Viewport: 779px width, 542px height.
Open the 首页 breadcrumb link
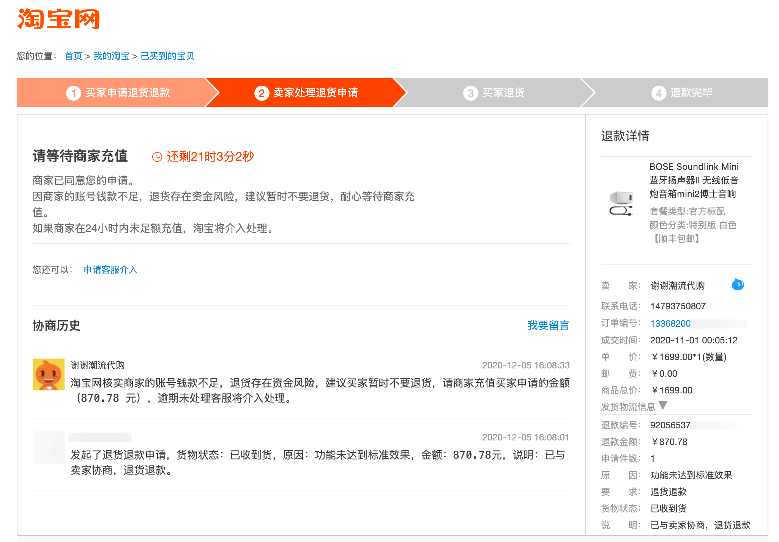[x=73, y=56]
